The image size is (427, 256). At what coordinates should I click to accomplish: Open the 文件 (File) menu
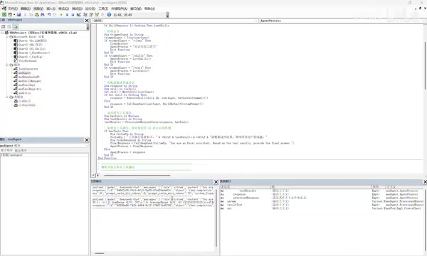click(13, 9)
